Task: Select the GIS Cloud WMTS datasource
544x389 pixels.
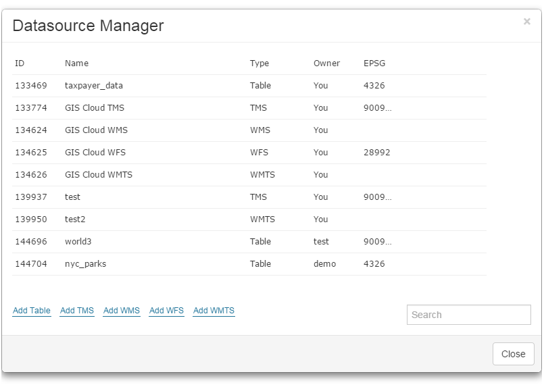Action: coord(203,174)
